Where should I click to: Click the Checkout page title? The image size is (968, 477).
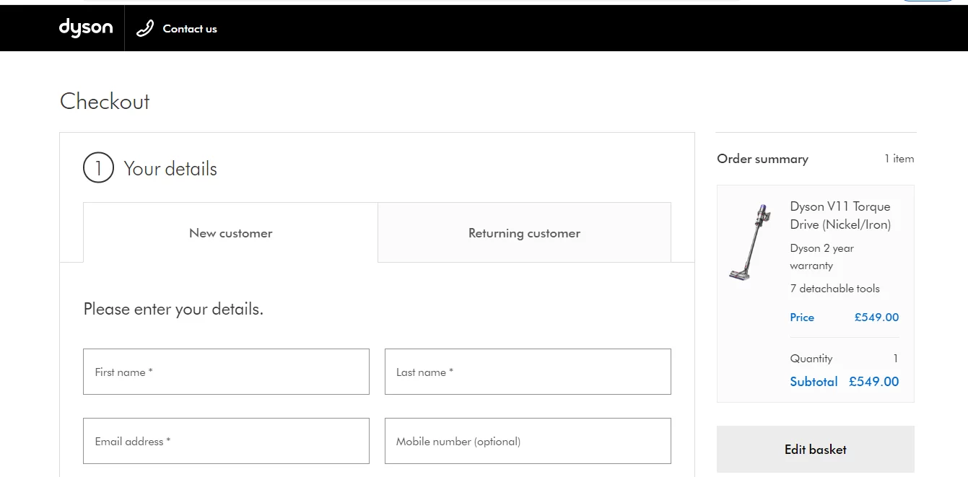105,101
